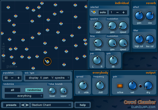Adjust the individual gain dB knob
This screenshot has width=158, height=110.
pos(113,60)
